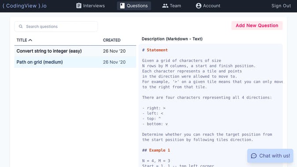This screenshot has height=167, width=297.
Task: Sort by the CREATED column header
Action: pos(112,40)
